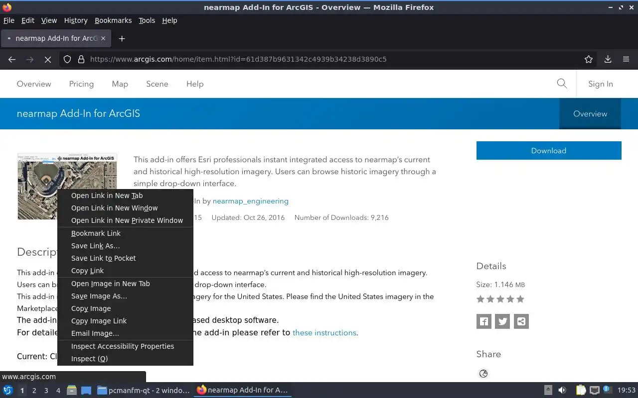
Task: Open the Help menu in menu bar
Action: click(169, 20)
